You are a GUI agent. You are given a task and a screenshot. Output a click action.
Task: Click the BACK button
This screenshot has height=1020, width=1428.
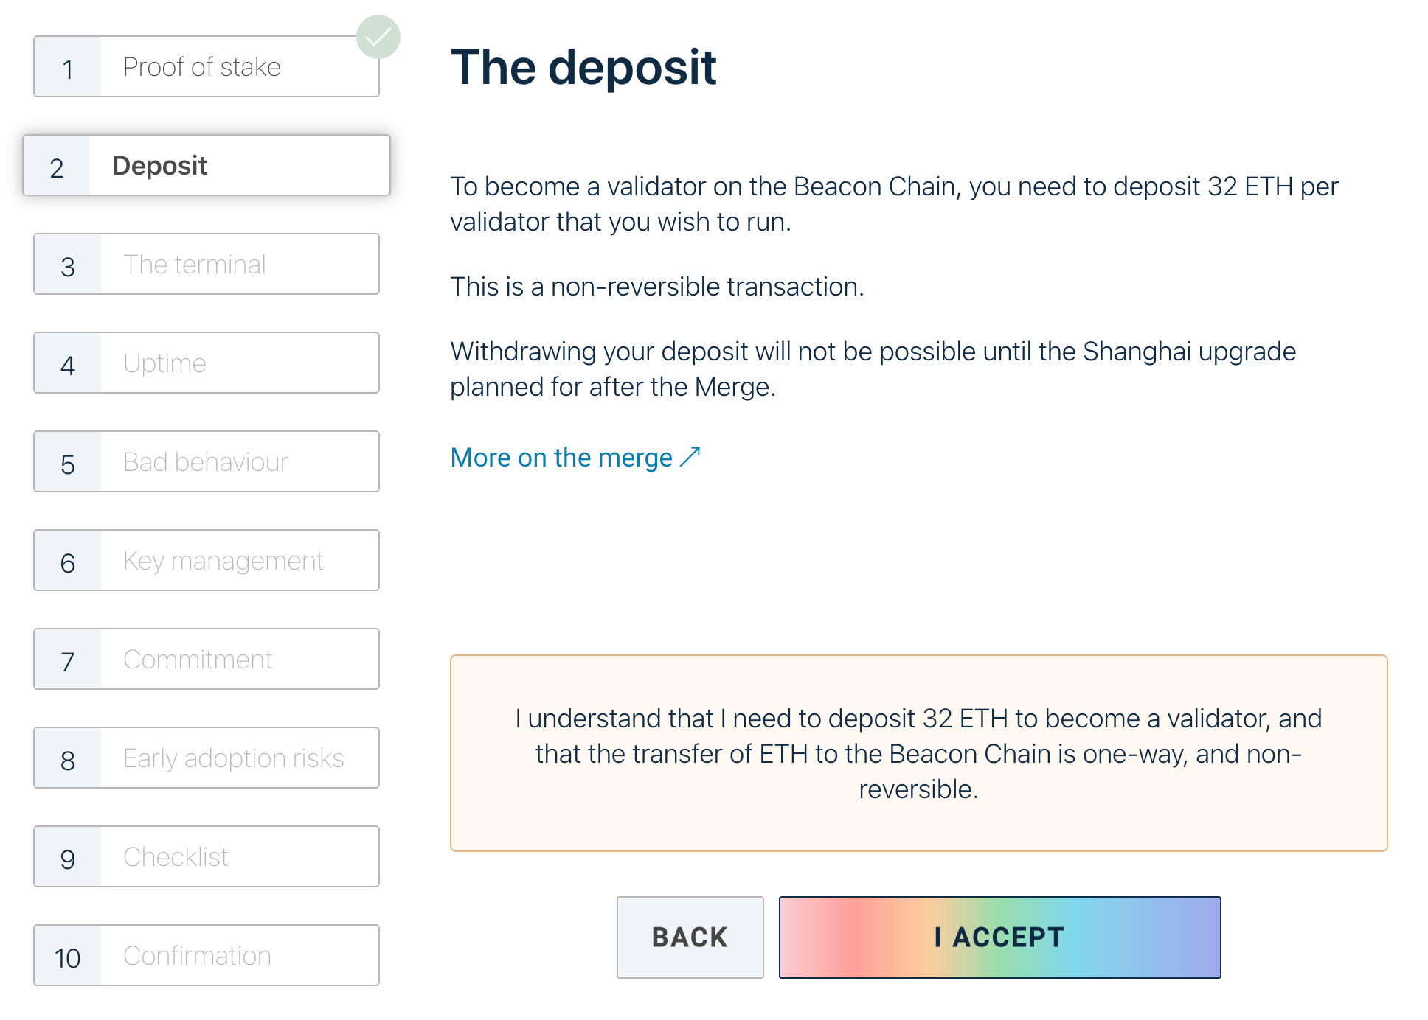[x=690, y=937]
